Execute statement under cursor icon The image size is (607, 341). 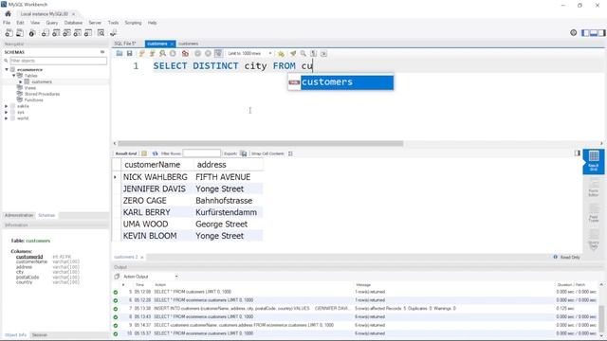[x=152, y=53]
